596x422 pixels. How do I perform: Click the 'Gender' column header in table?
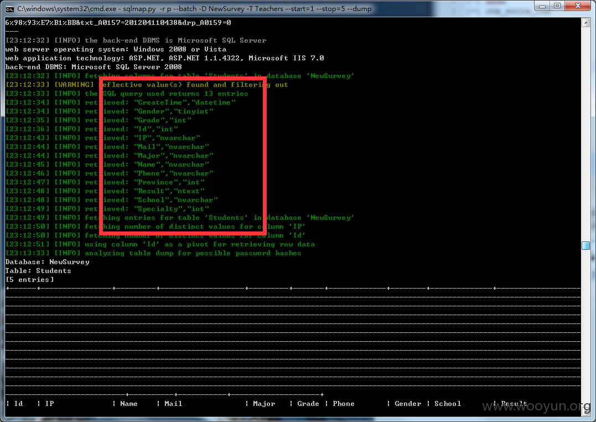point(408,404)
